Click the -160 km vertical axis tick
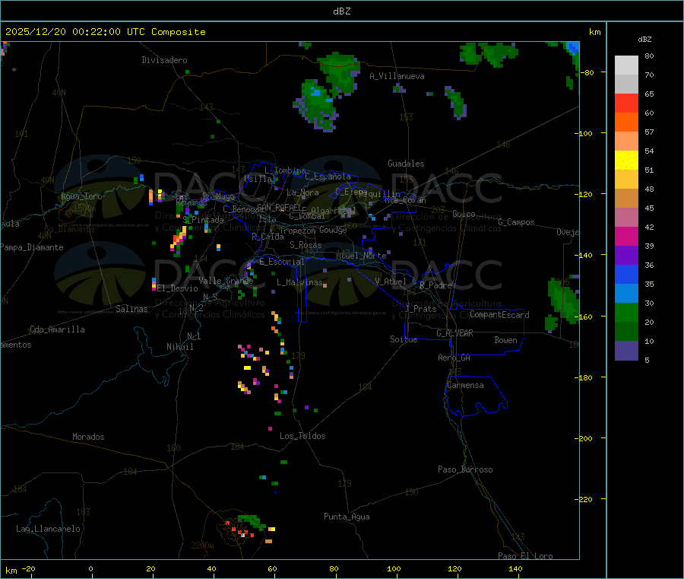 [x=585, y=317]
